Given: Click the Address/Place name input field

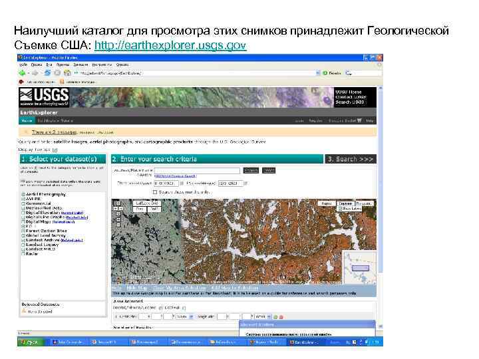Looking at the screenshot, I should pyautogui.click(x=198, y=170).
